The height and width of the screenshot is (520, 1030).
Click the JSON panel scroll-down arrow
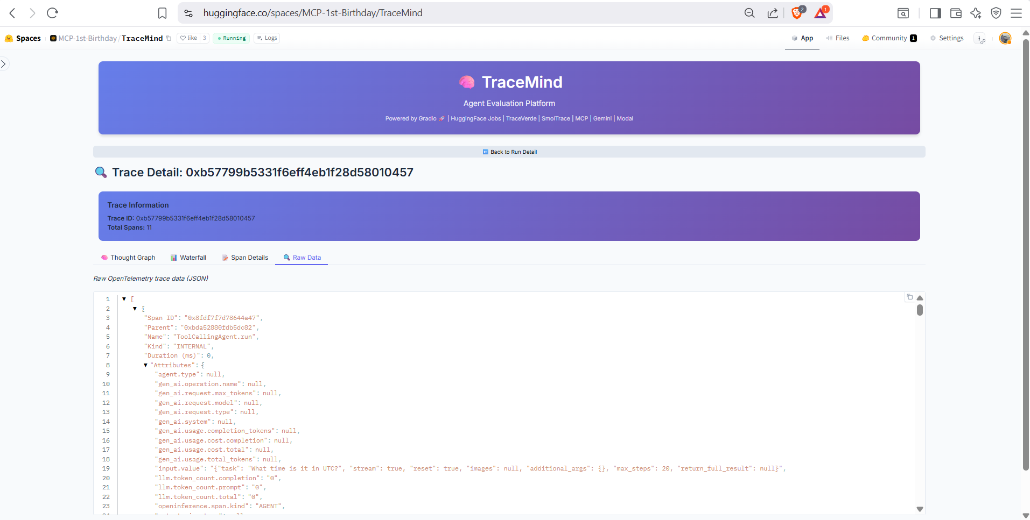pyautogui.click(x=920, y=509)
